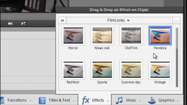Click the Old Film label text
Screen dimensions: 187x105
tap(131, 48)
